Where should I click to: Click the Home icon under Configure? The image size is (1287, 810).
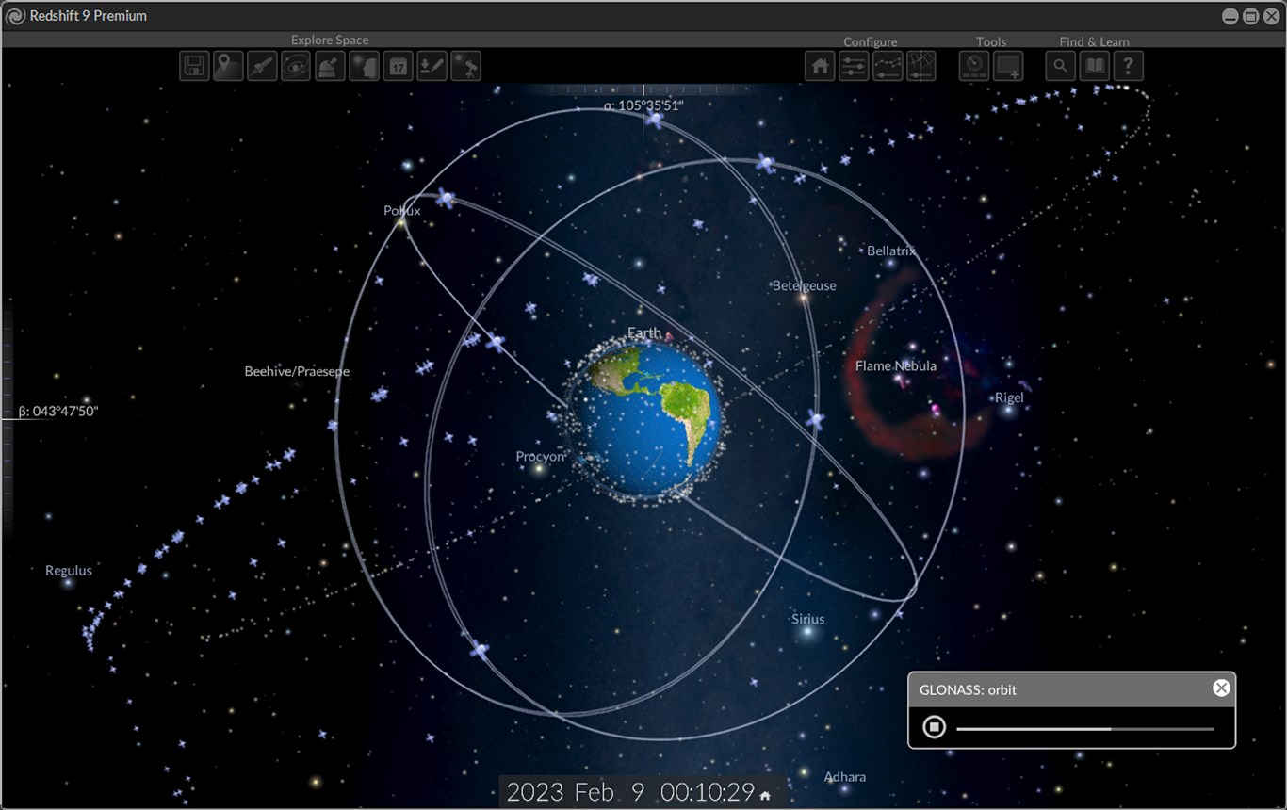[820, 66]
